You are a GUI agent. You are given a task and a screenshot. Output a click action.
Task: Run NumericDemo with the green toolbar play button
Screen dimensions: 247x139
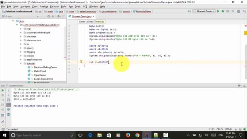218,11
